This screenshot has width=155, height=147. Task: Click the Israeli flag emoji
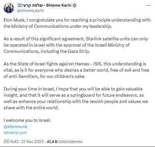point(20,5)
